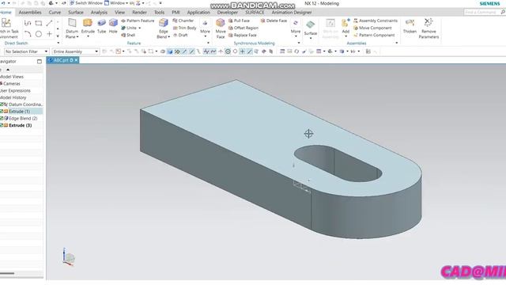The height and width of the screenshot is (285, 506).
Task: Click in the Find a Command search box
Action: [x=481, y=12]
